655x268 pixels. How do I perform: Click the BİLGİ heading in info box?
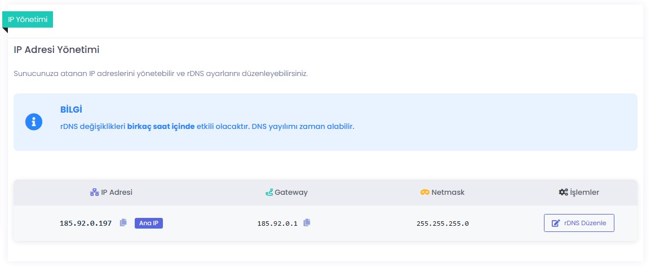pyautogui.click(x=71, y=109)
